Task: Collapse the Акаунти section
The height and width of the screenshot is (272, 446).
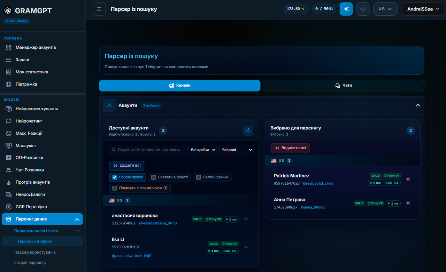Action: tap(418, 105)
